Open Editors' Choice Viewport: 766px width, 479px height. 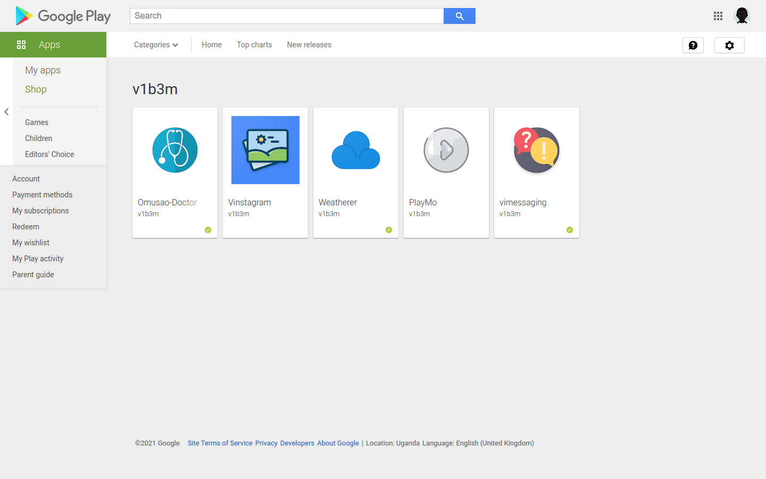click(49, 154)
